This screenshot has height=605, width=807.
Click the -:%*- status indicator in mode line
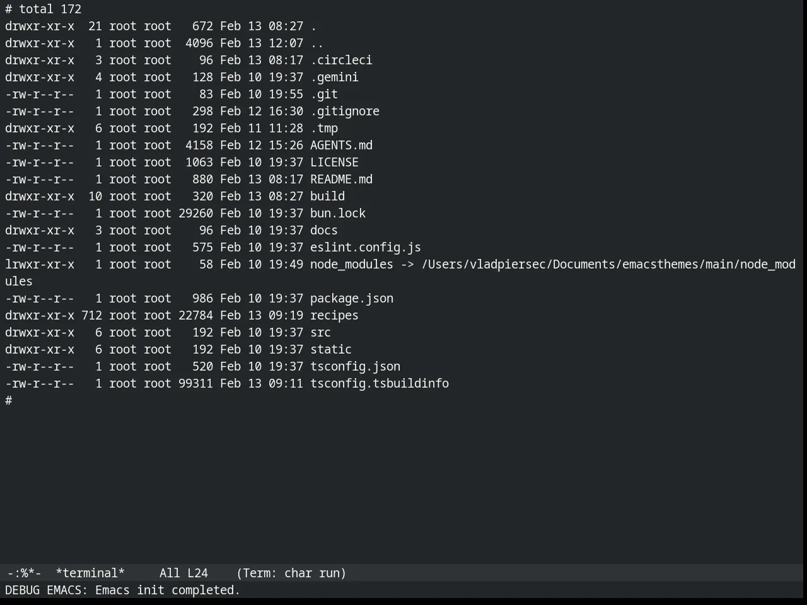click(24, 573)
